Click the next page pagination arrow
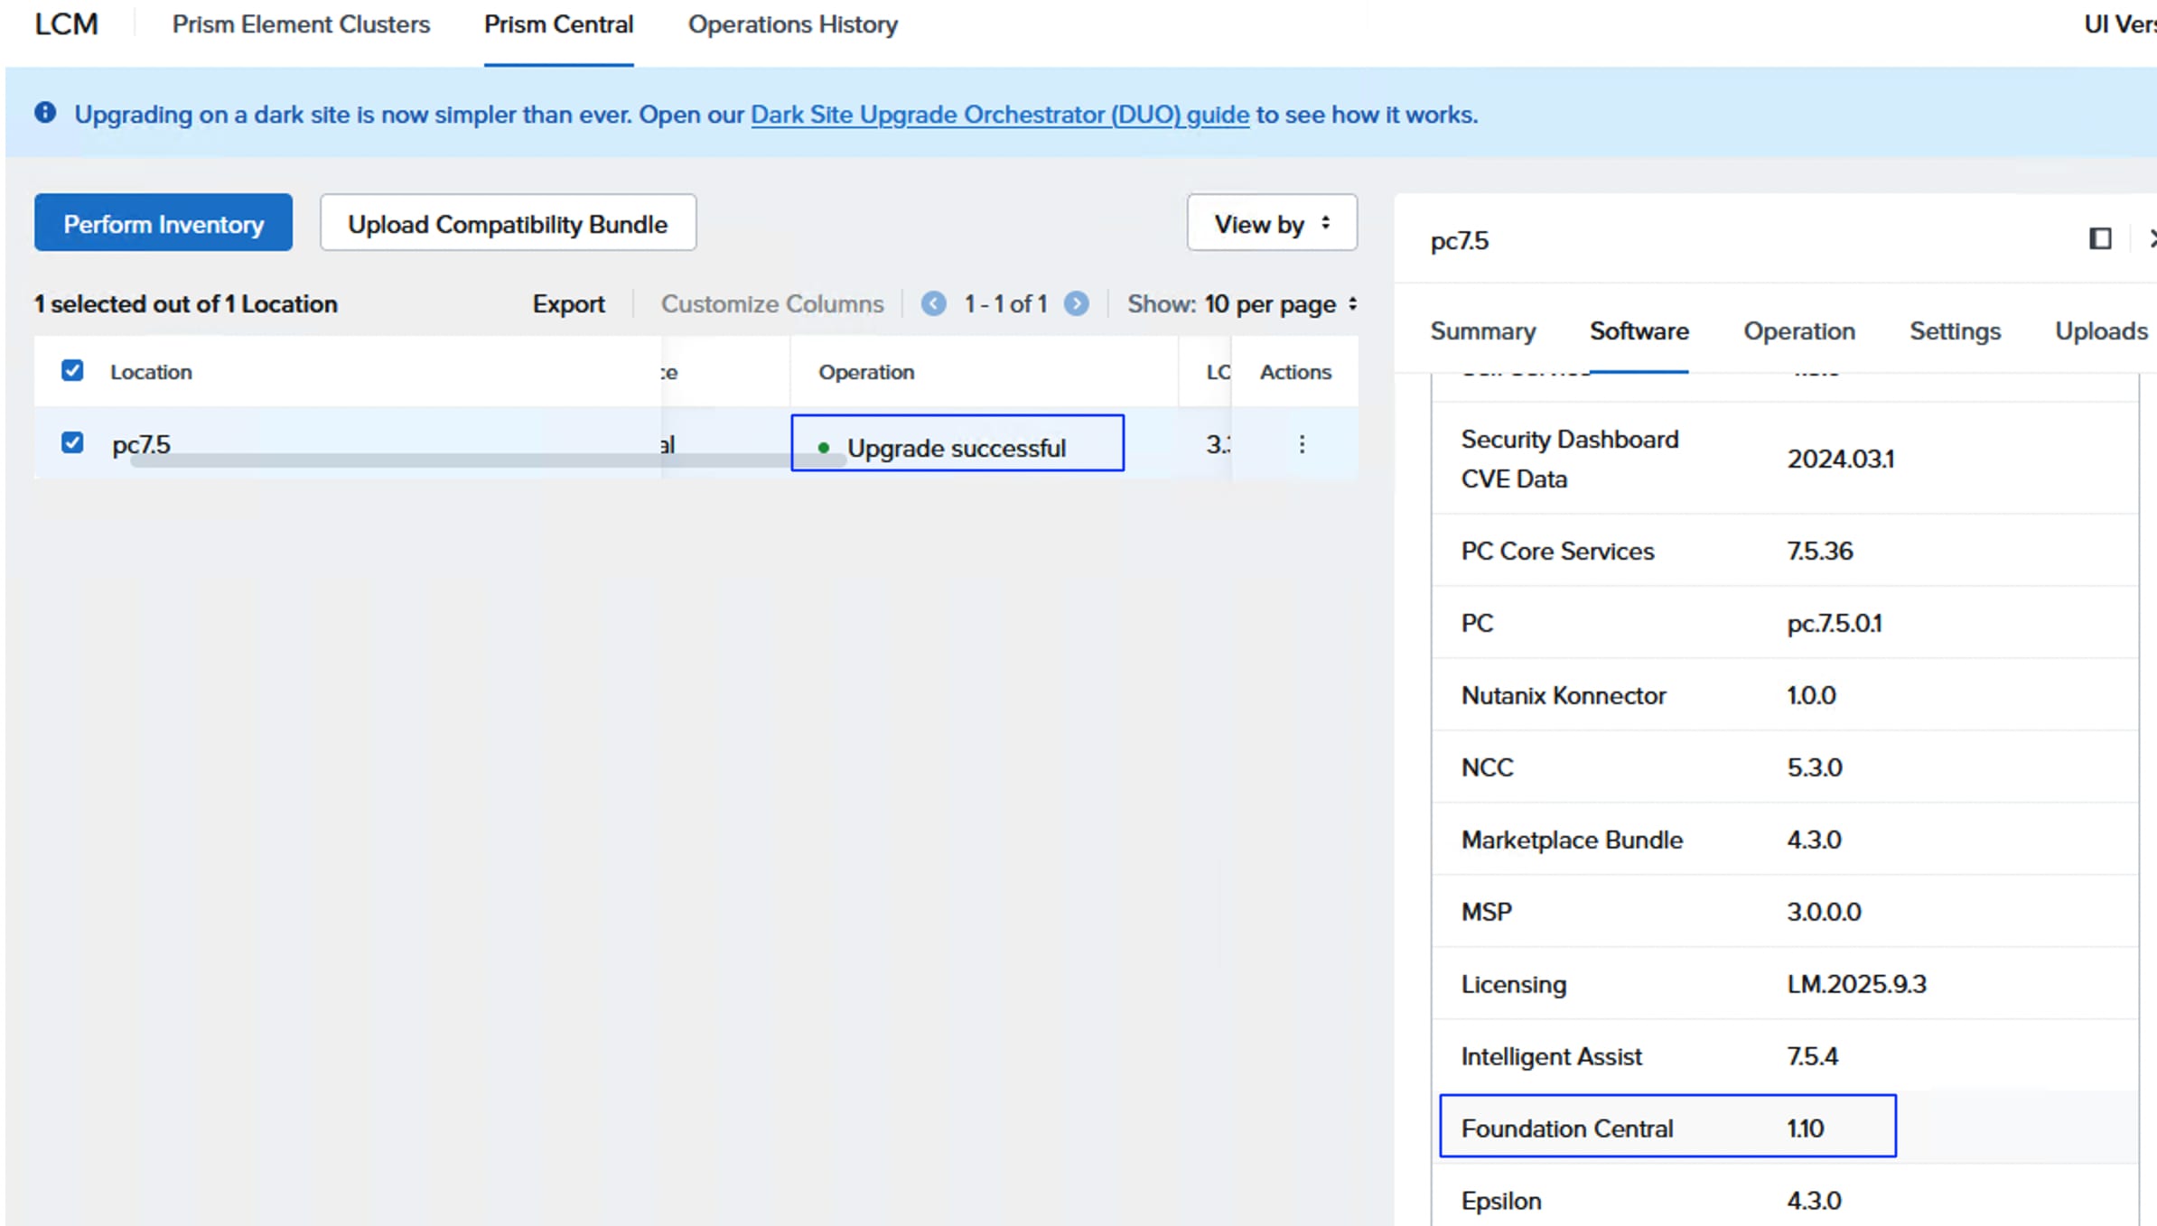The image size is (2157, 1226). [1076, 304]
